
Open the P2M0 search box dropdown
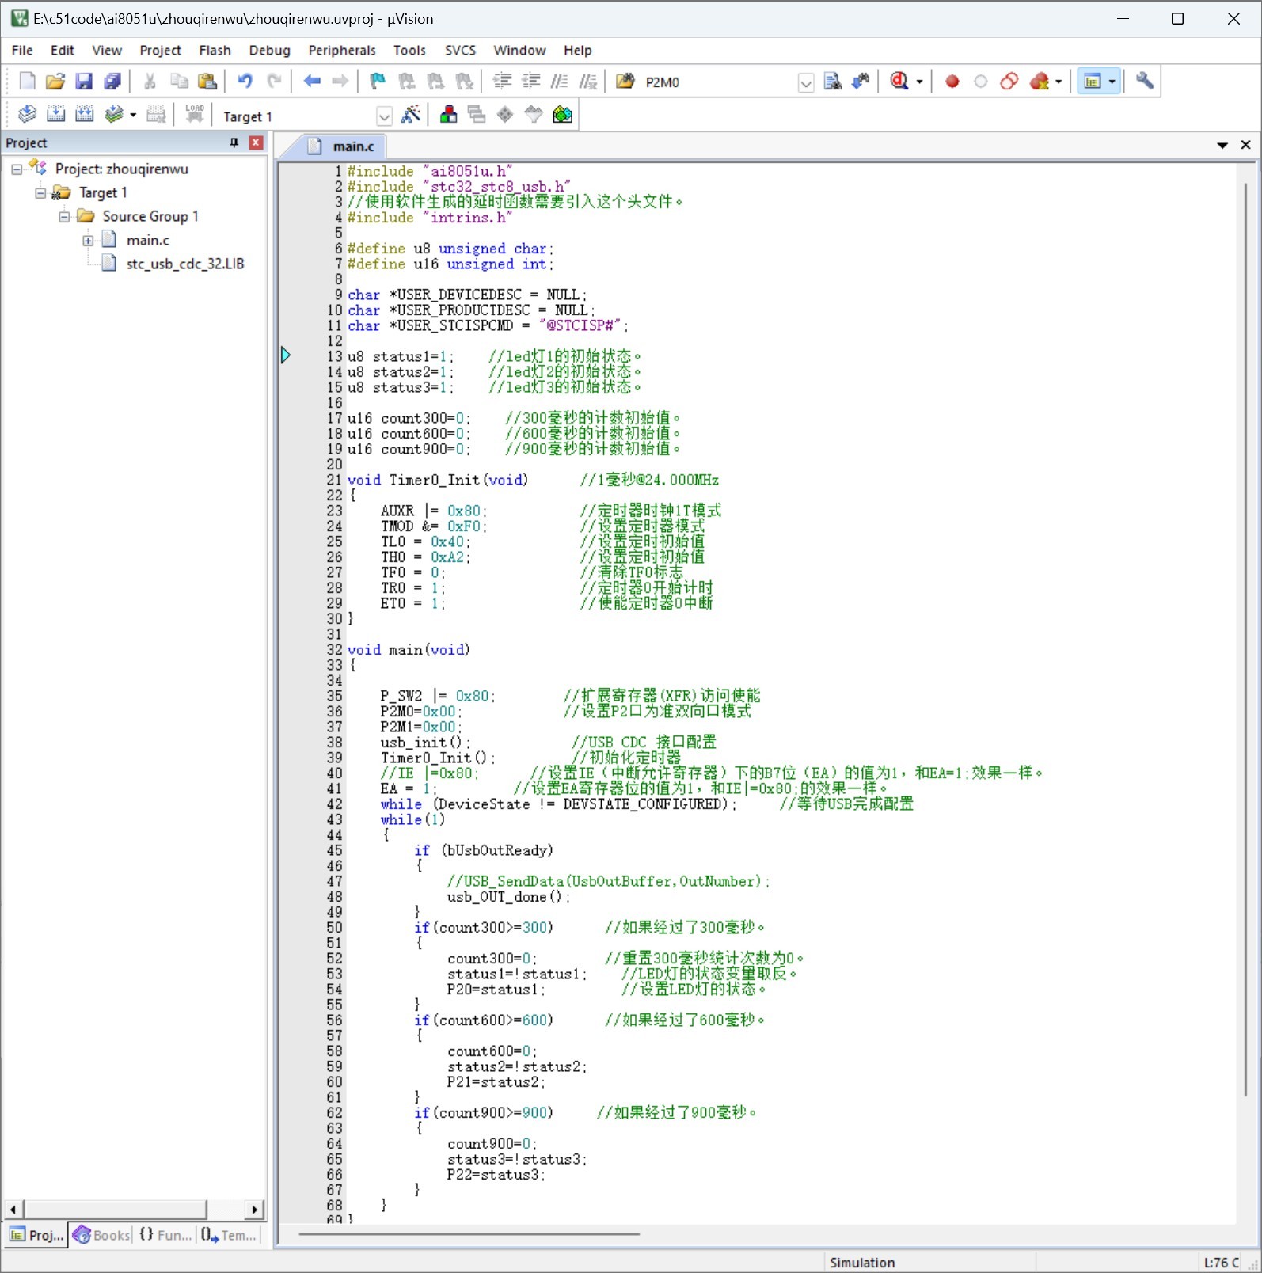coord(805,82)
